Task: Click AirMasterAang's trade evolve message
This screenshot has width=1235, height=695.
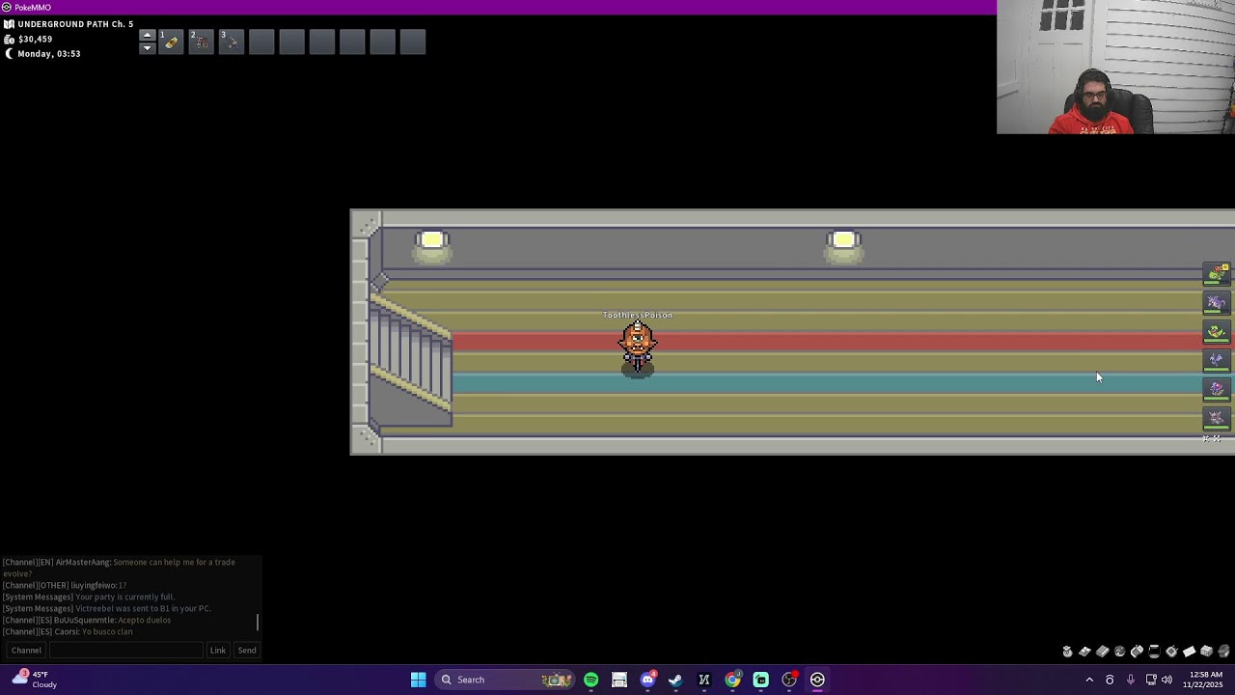Action: pos(119,568)
